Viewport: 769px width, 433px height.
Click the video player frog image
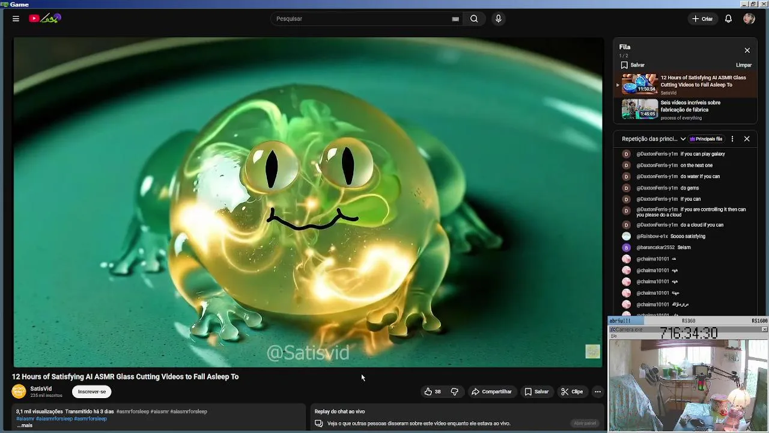(x=308, y=202)
